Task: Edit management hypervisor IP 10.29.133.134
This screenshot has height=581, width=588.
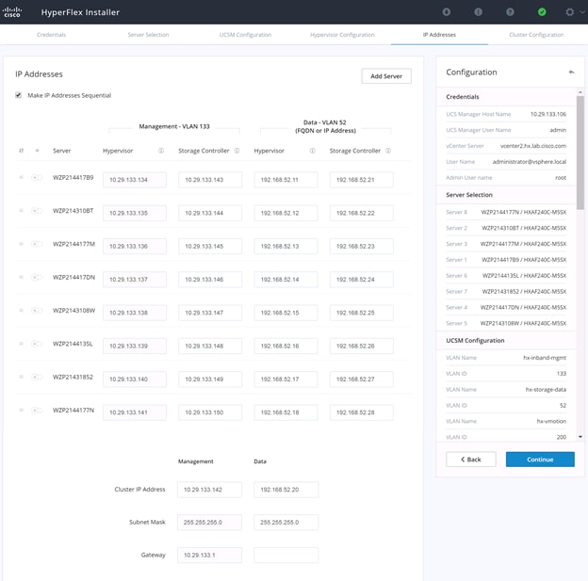Action: (x=135, y=180)
